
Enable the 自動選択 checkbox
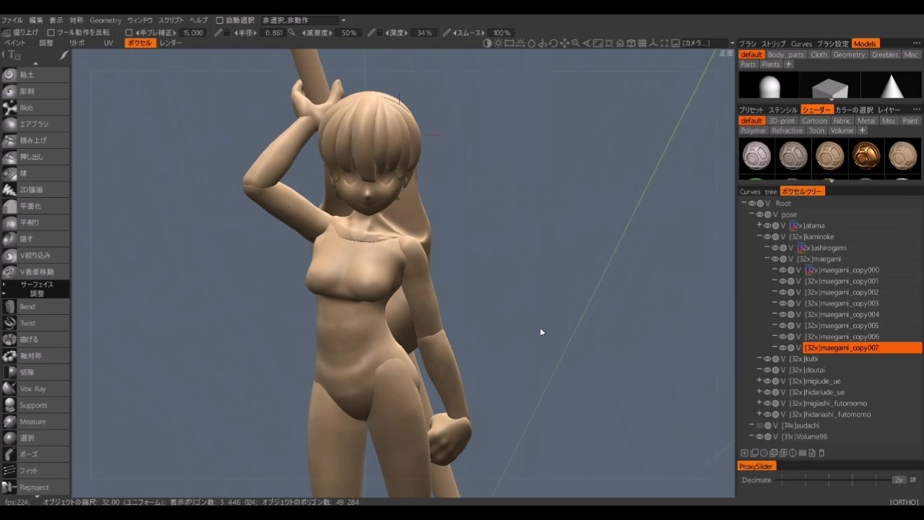[219, 20]
